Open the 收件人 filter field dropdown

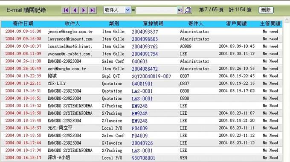coord(117,10)
